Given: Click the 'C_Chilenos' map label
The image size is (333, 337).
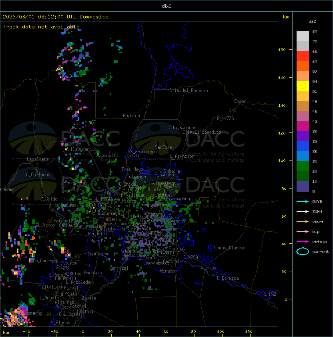Looking at the screenshot, I should (38, 175).
